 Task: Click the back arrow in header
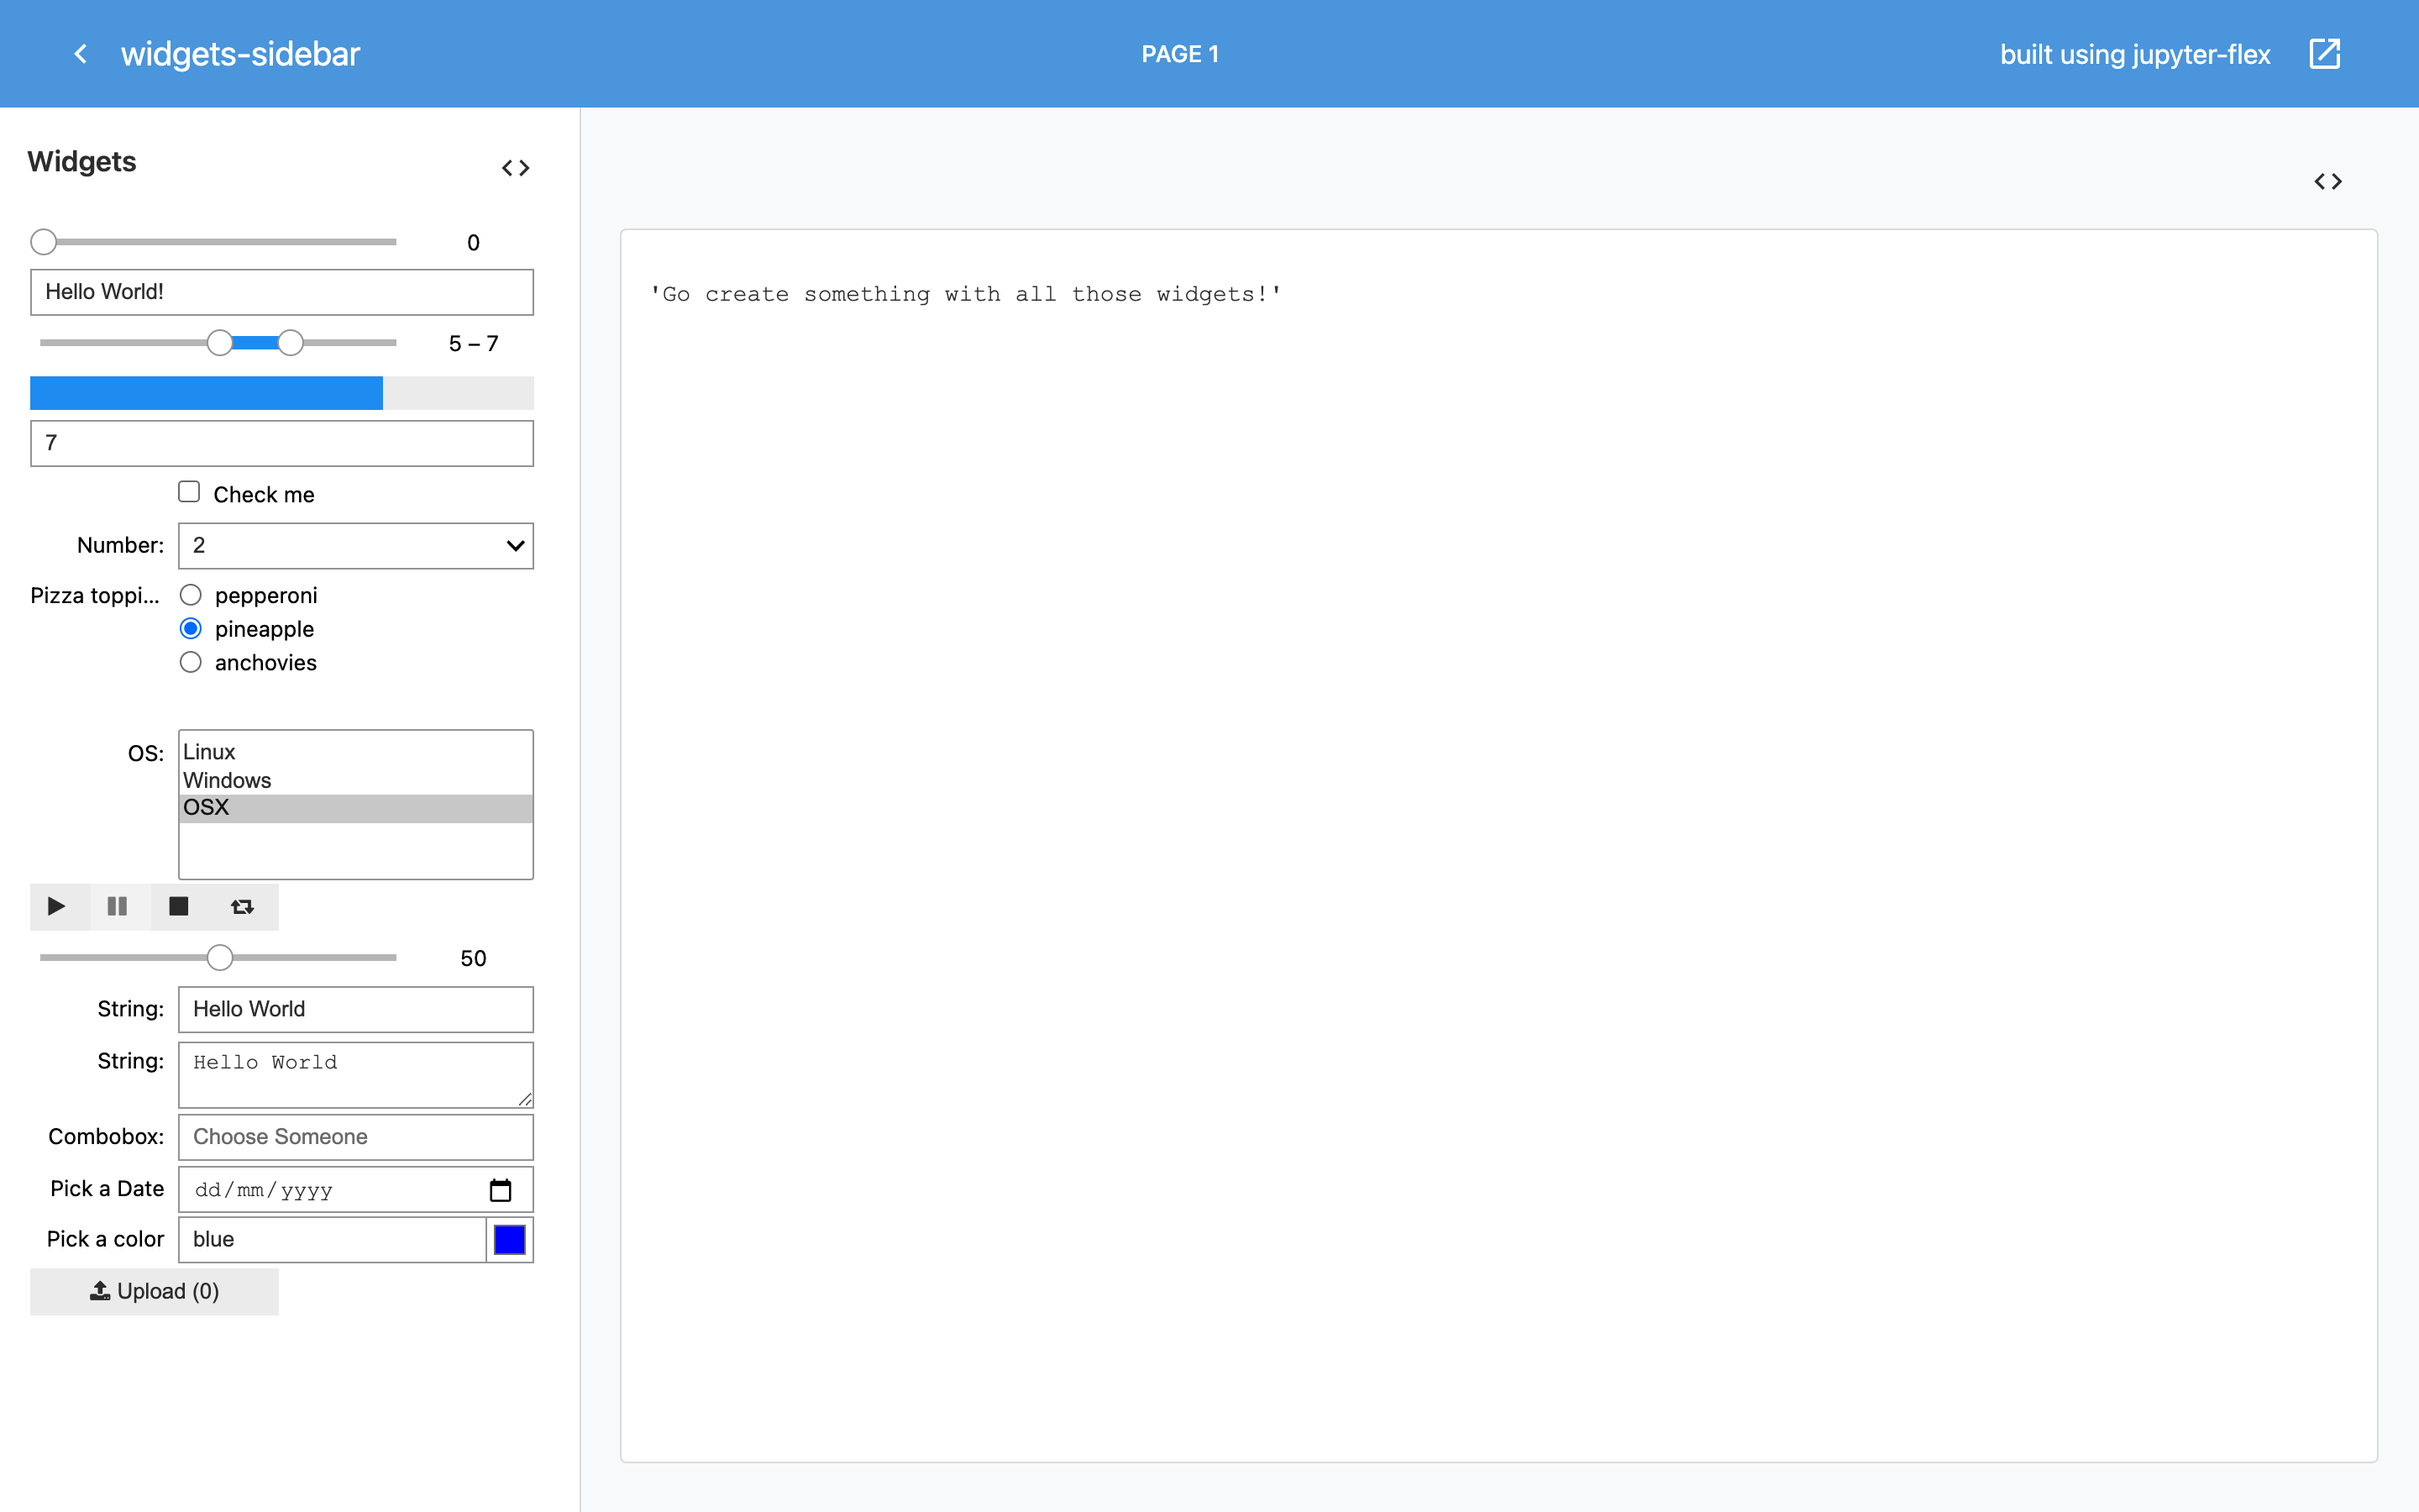[81, 54]
